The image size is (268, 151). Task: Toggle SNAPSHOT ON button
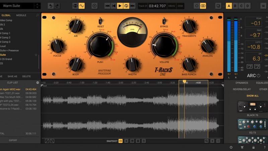pos(121,141)
